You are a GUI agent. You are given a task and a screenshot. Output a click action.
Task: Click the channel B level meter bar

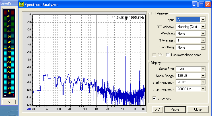(x=13, y=51)
